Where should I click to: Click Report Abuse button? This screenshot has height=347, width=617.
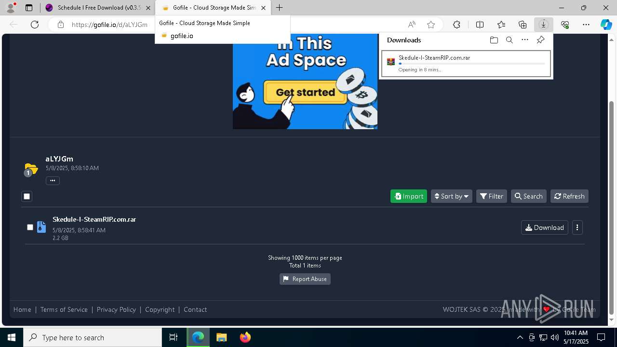pyautogui.click(x=305, y=279)
